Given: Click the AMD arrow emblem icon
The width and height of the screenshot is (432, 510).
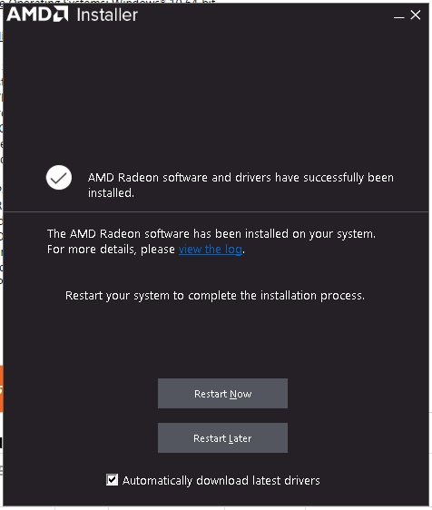Looking at the screenshot, I should point(61,15).
